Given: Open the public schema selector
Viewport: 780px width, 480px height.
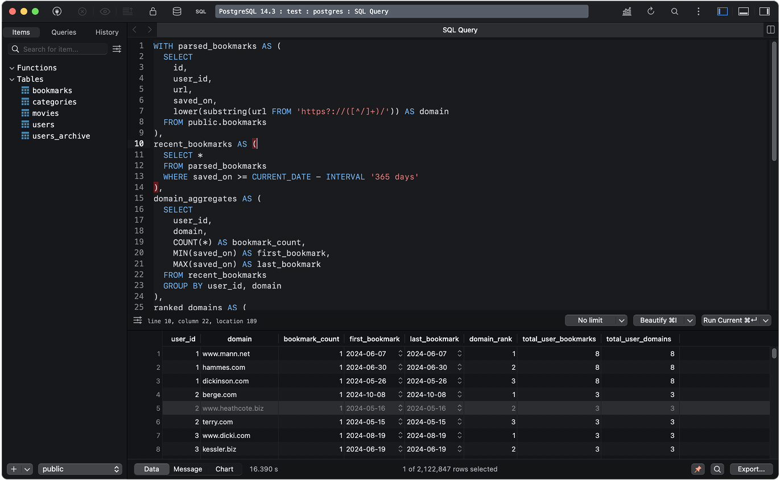Looking at the screenshot, I should tap(80, 469).
